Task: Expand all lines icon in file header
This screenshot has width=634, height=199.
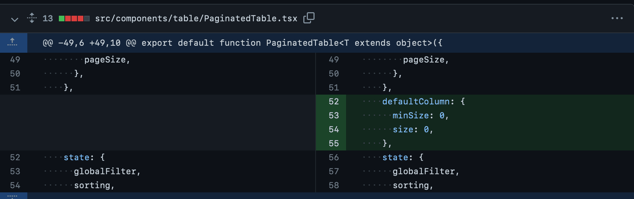Action: tap(32, 18)
